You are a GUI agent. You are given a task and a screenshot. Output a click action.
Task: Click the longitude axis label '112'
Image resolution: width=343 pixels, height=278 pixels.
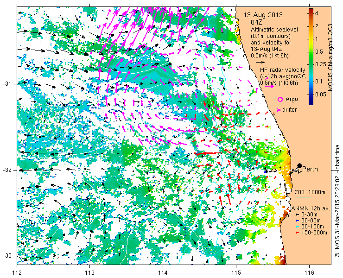click(17, 273)
